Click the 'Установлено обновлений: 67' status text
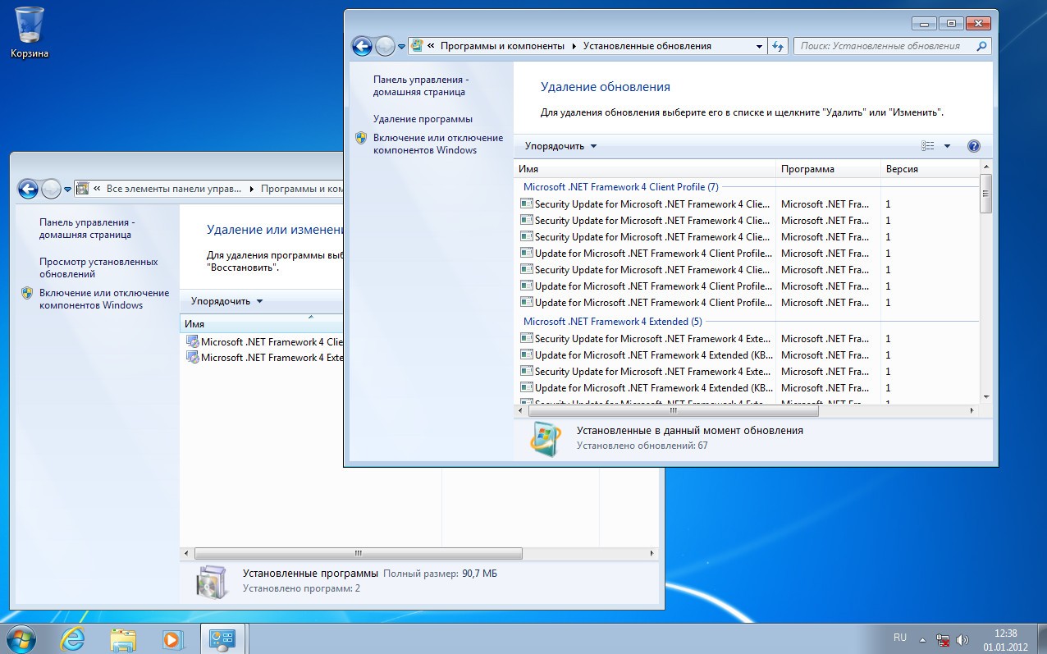The width and height of the screenshot is (1047, 654). 642,446
